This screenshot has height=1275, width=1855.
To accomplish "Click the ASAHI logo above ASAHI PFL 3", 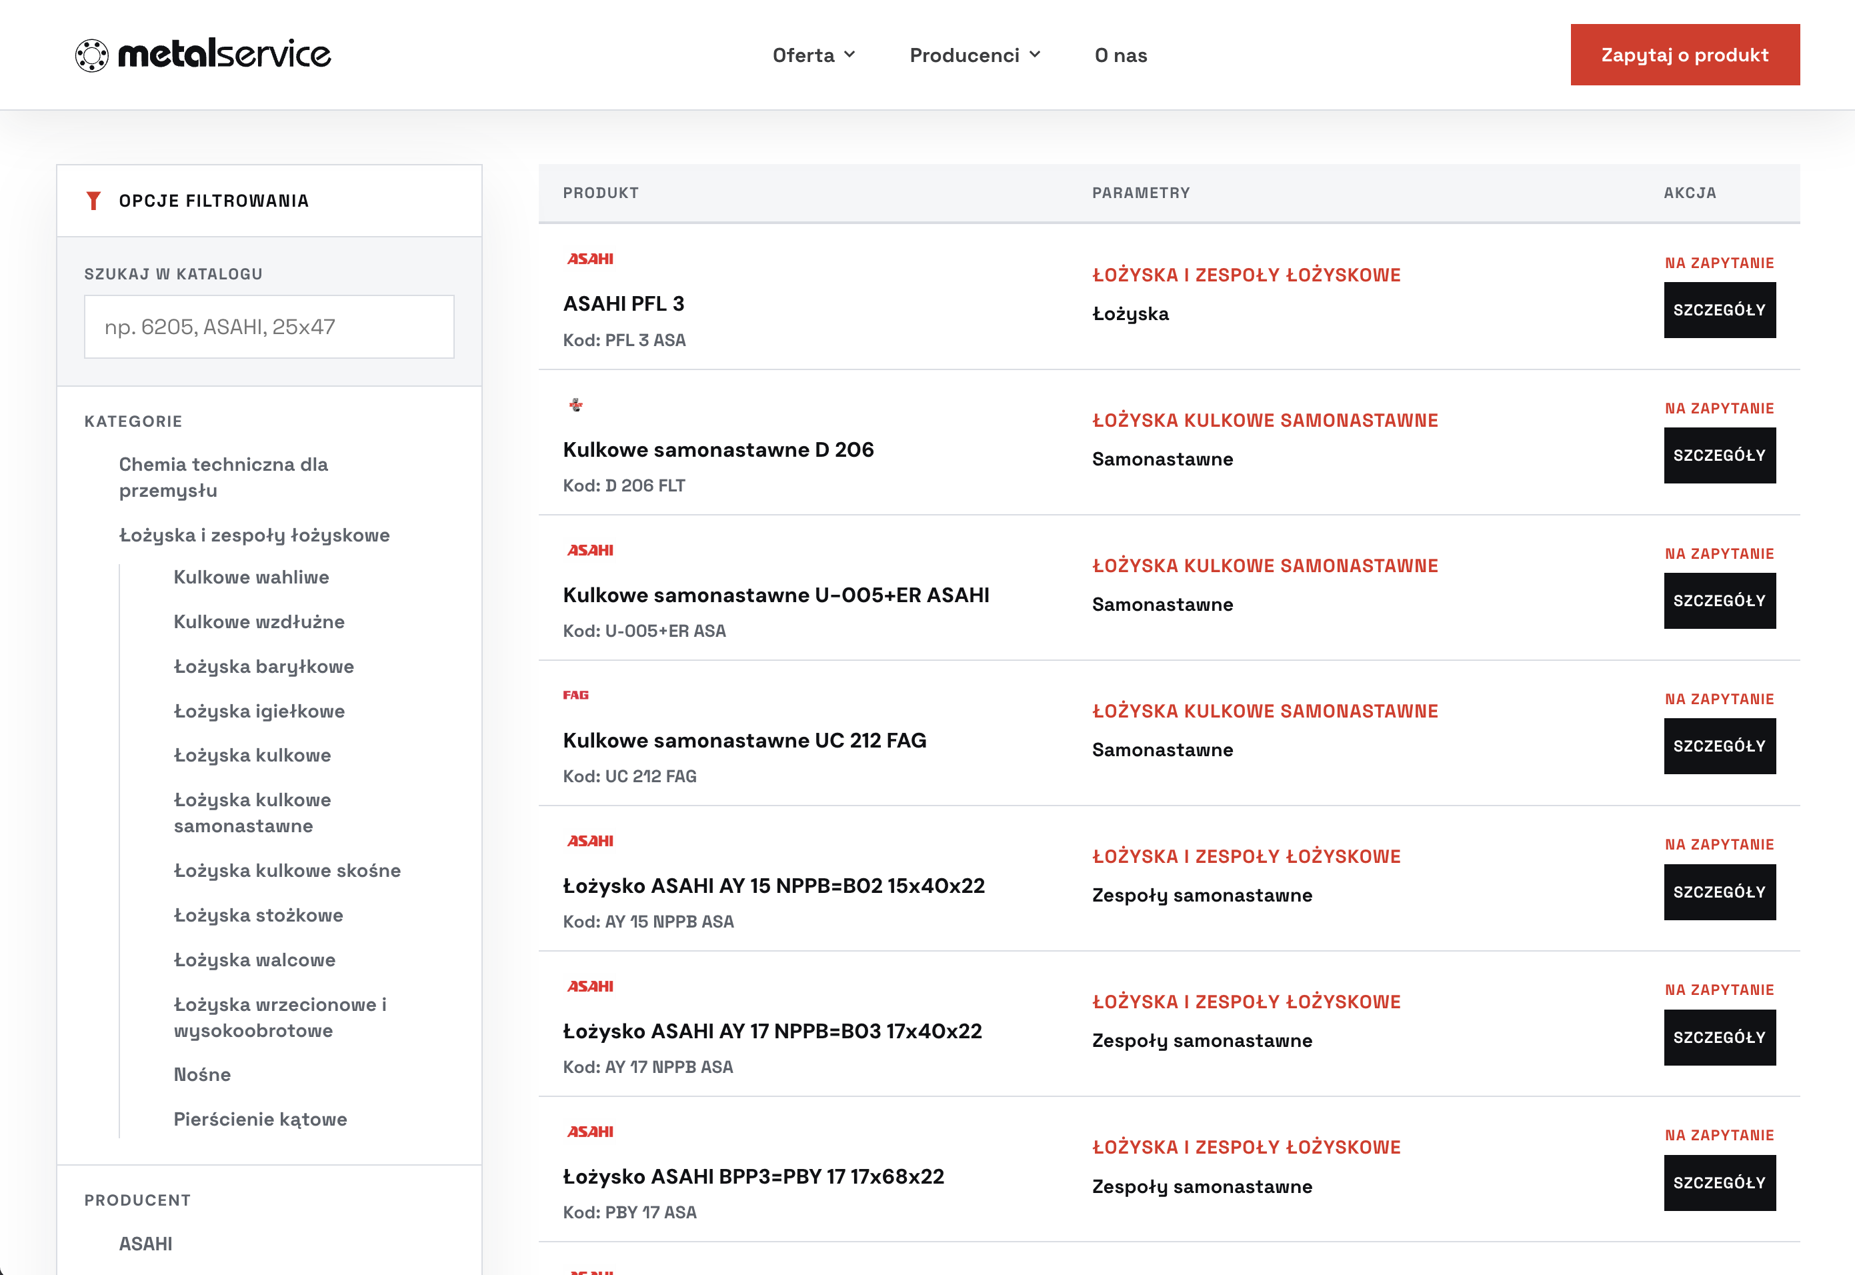I will 590,259.
